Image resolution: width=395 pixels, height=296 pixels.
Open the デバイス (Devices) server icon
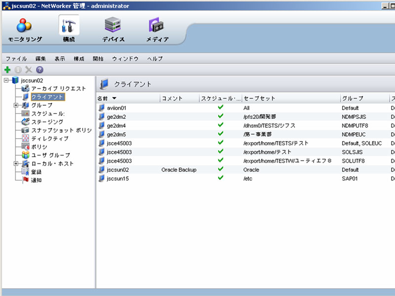click(113, 25)
